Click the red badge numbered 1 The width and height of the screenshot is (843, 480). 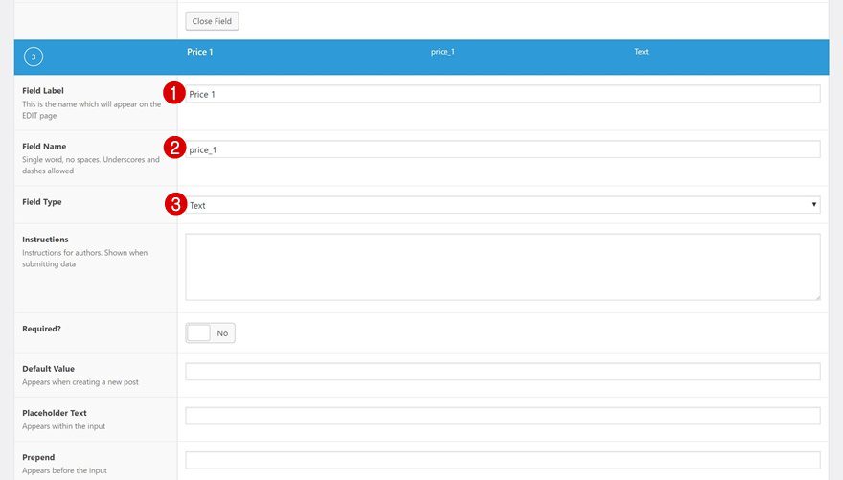click(x=174, y=93)
